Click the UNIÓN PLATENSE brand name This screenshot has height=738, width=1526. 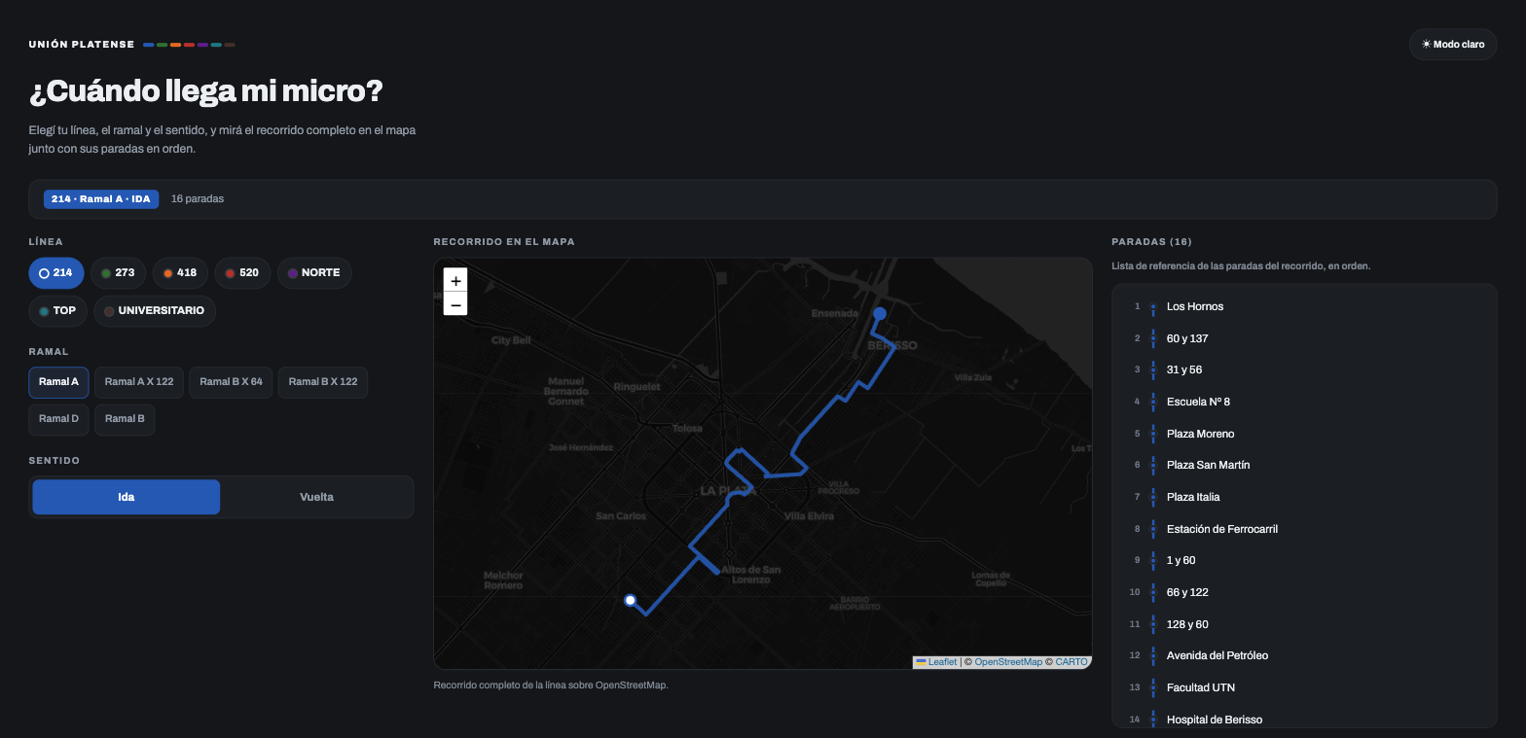tap(82, 45)
